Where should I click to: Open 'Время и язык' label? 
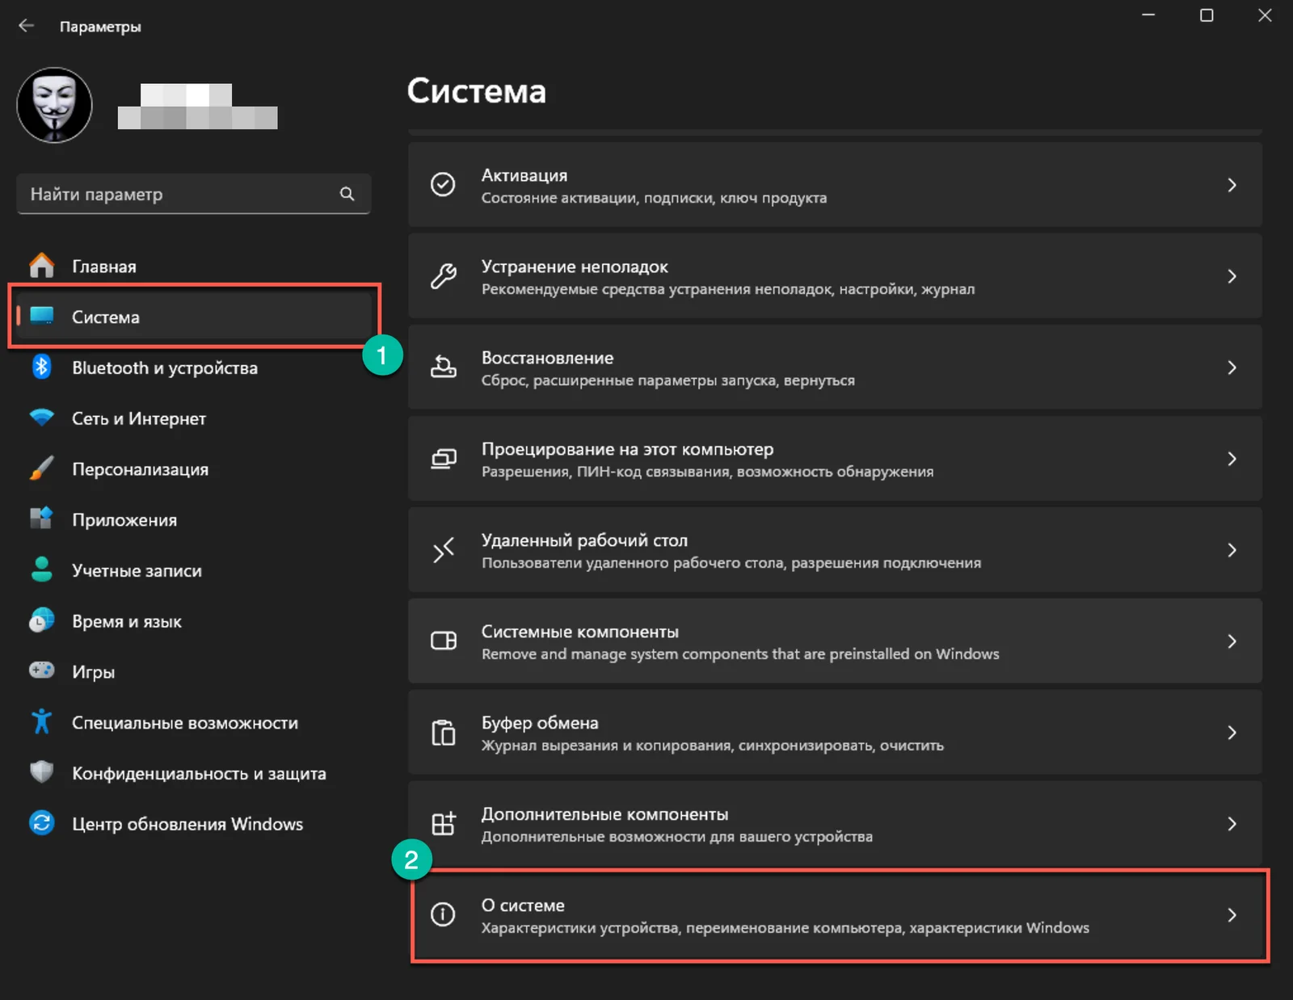(x=127, y=621)
